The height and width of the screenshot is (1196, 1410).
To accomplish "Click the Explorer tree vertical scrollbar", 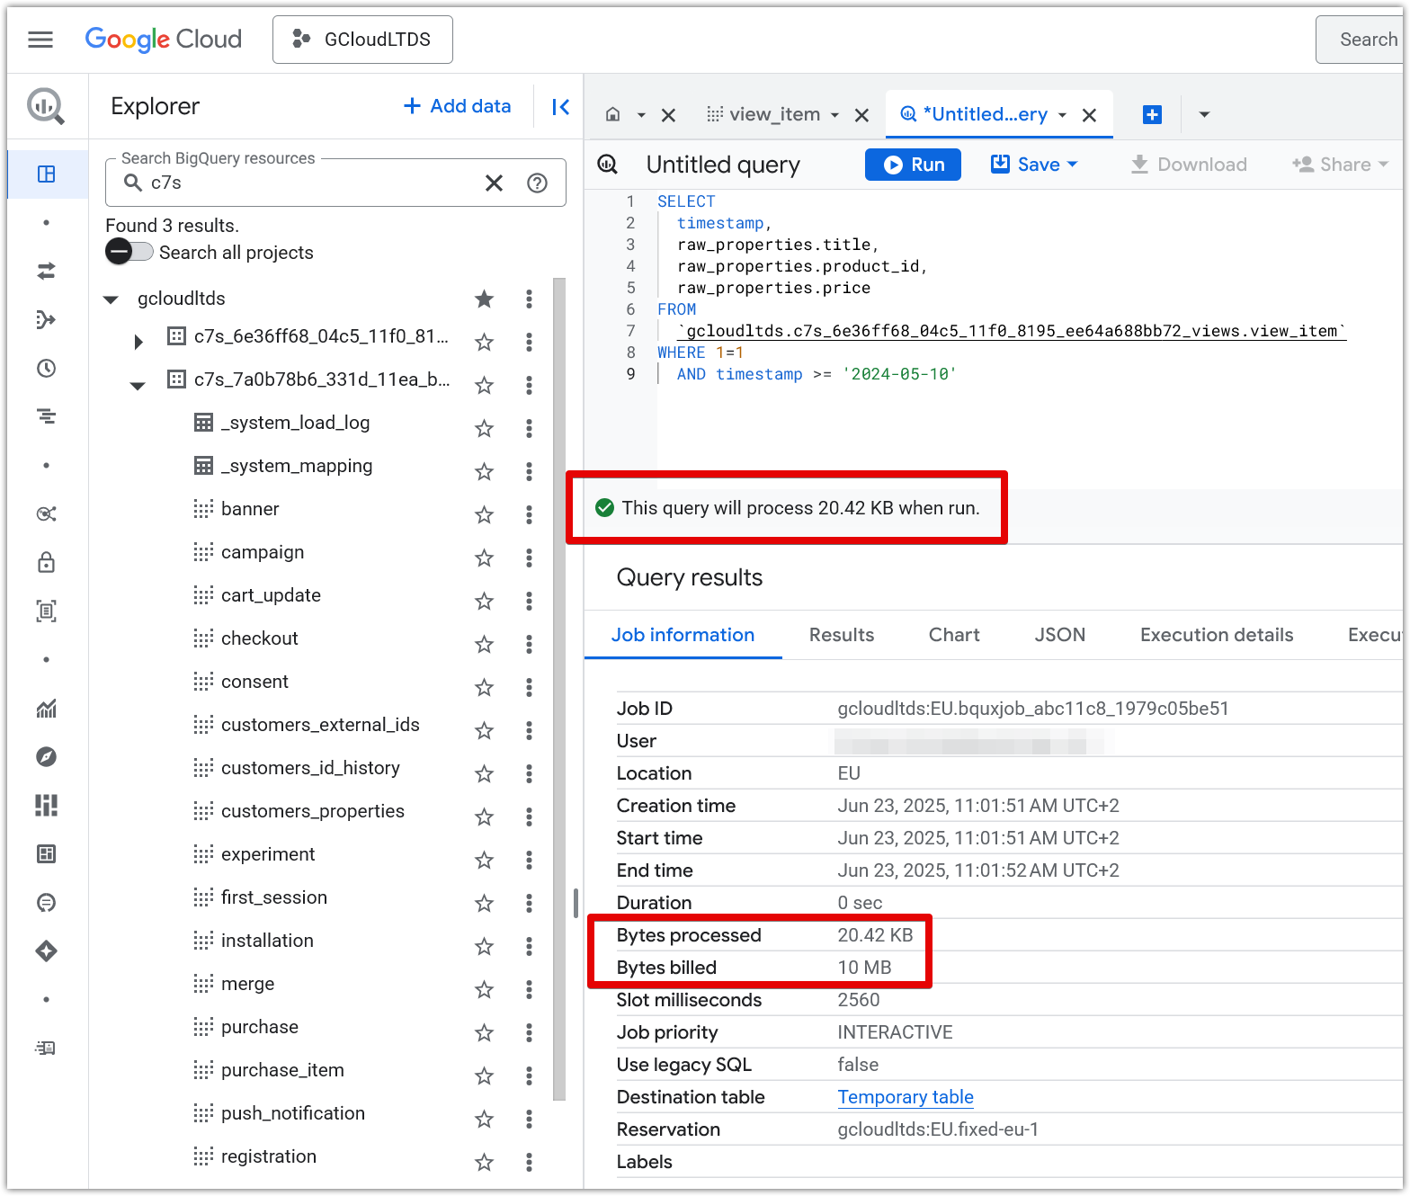I will (x=559, y=688).
